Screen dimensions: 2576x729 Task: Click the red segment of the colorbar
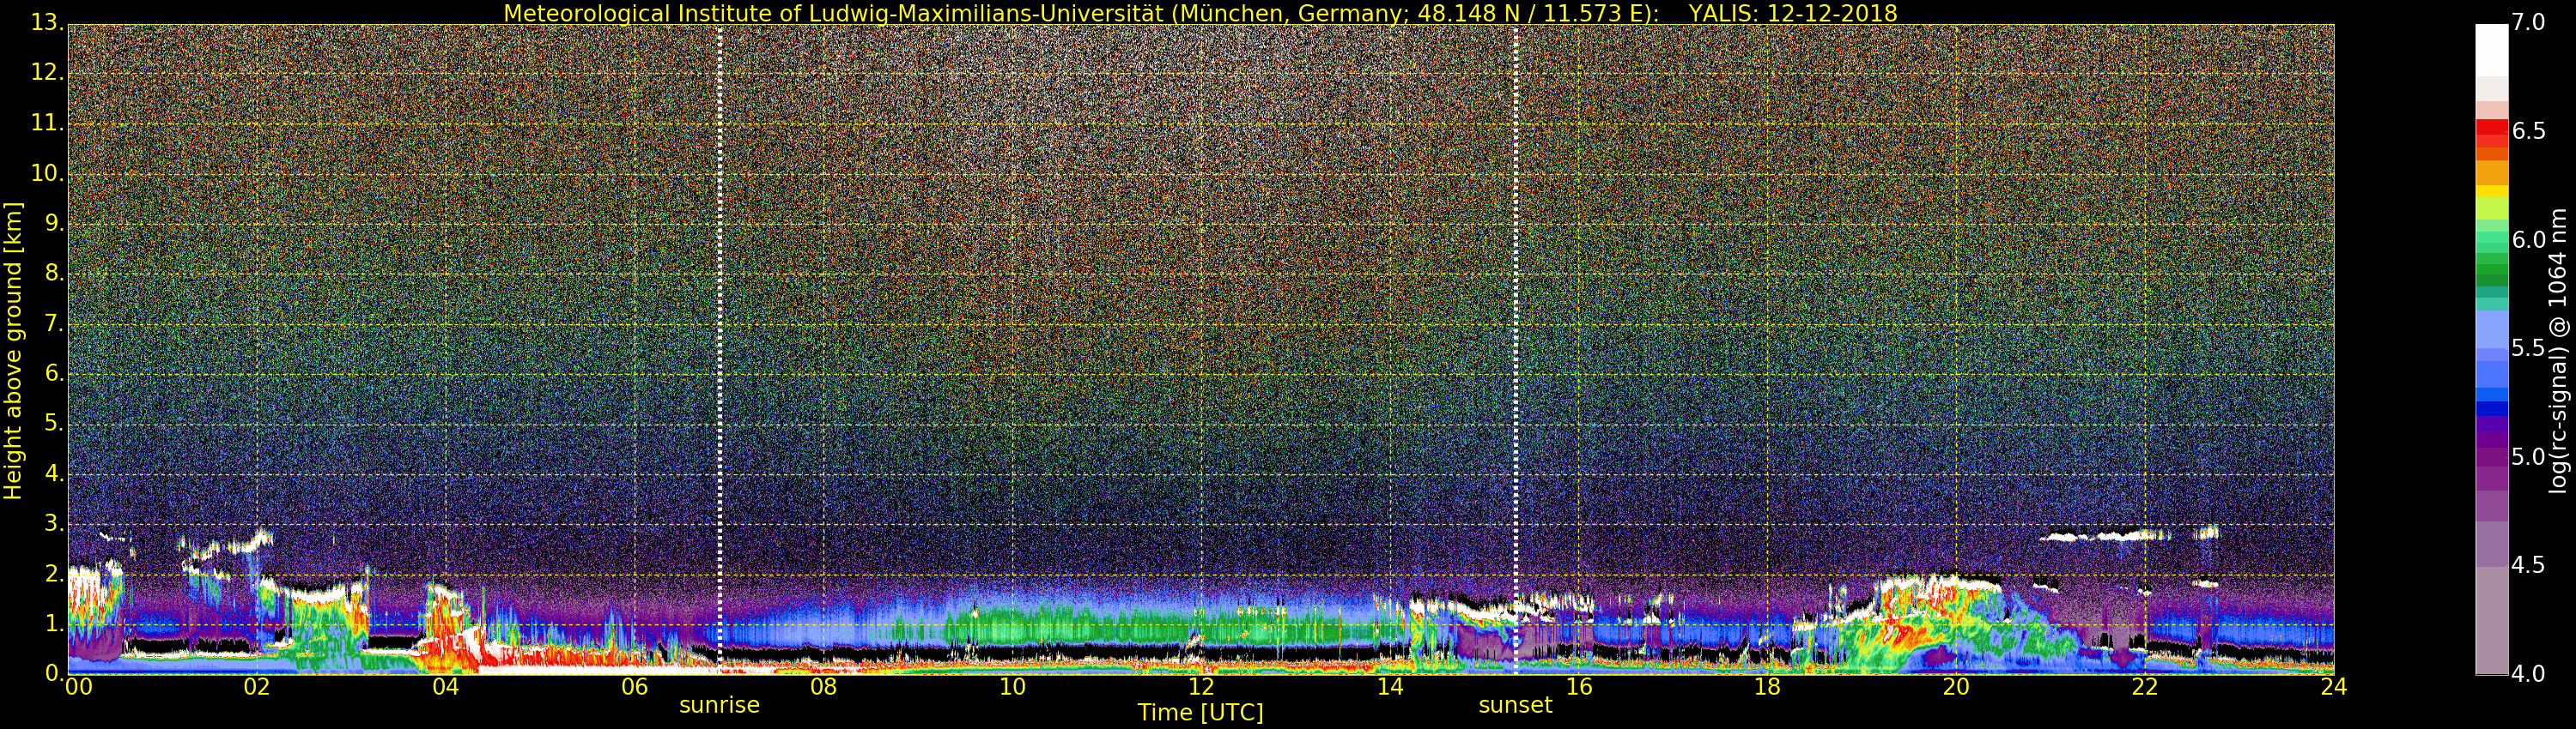pos(2491,128)
